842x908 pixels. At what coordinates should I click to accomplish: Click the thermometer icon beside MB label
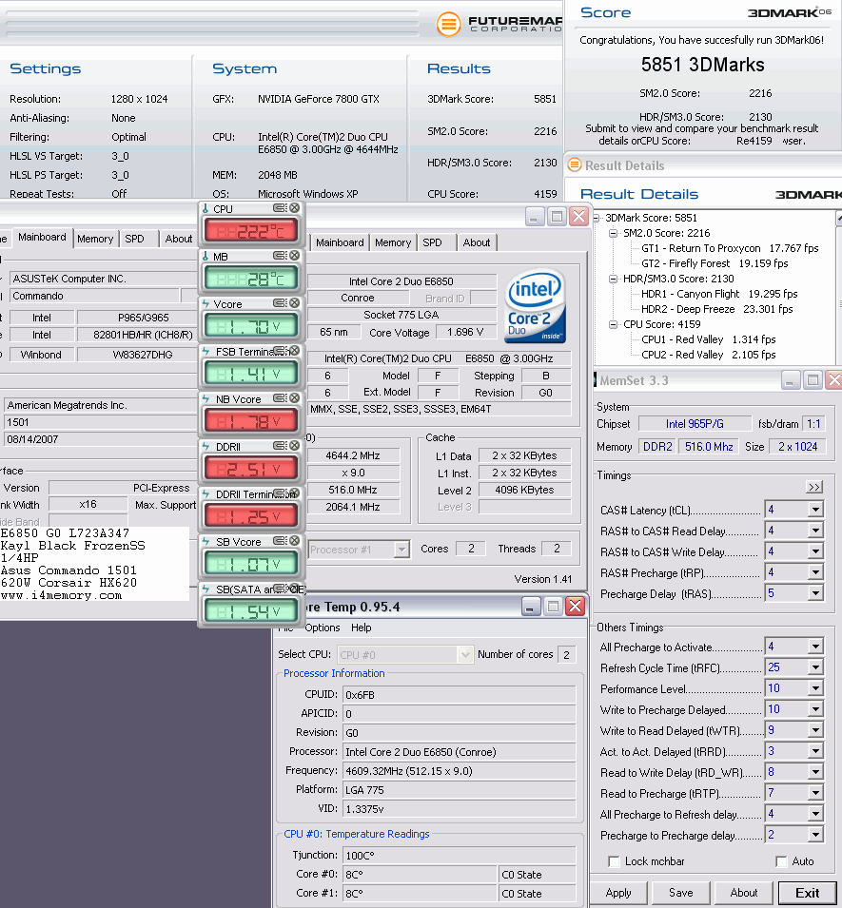coord(206,256)
